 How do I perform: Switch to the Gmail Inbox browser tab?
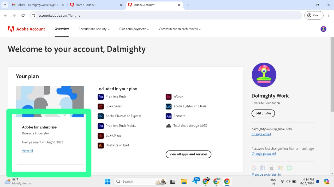[37, 5]
